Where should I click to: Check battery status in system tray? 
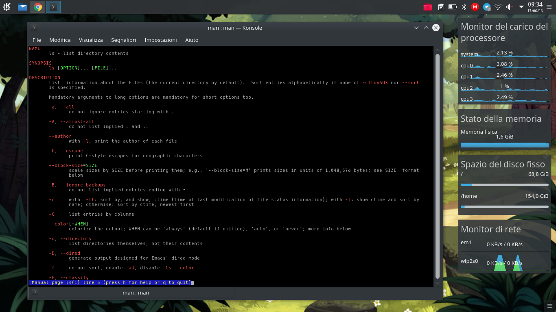coord(452,7)
